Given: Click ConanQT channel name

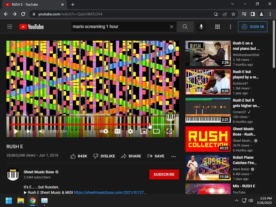Looking at the screenshot, I should pos(239,112).
